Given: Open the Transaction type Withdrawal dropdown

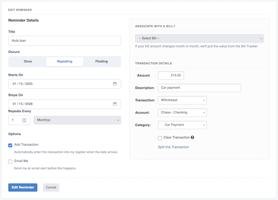Looking at the screenshot, I should click(182, 100).
